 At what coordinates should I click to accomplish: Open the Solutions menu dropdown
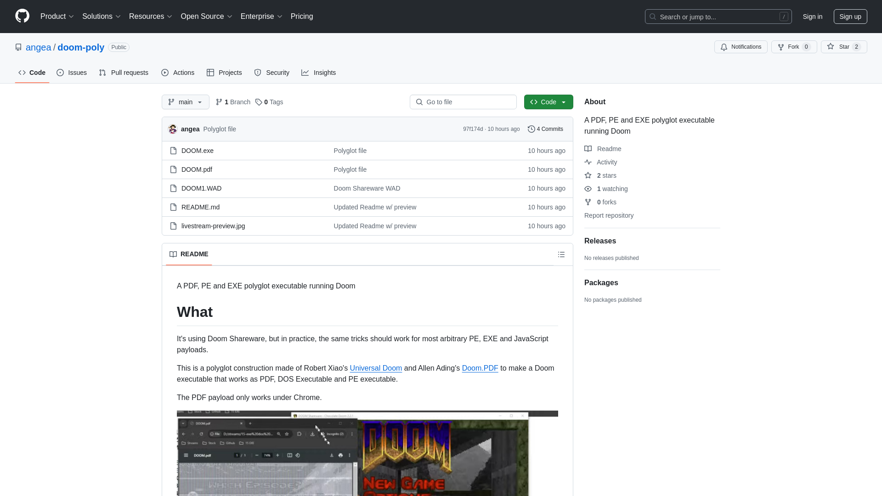coord(102,17)
